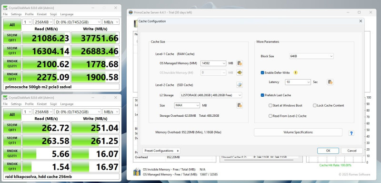Screen dimensions: 381x183
Task: Run RND4K Q32T1 test in top CrystalDiskMark
Action: pos(12,64)
